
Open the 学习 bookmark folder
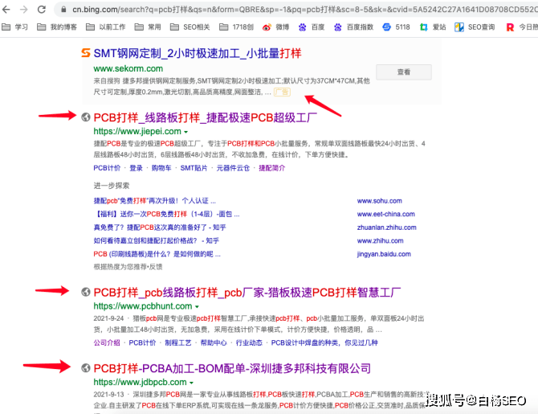pos(14,27)
